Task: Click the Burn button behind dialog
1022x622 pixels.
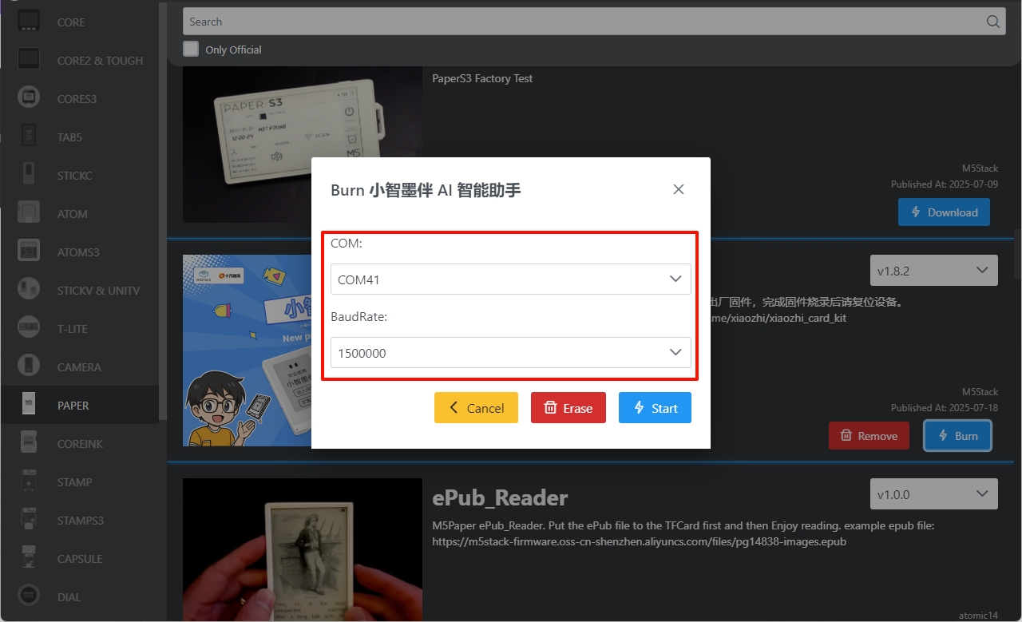Action: [958, 436]
